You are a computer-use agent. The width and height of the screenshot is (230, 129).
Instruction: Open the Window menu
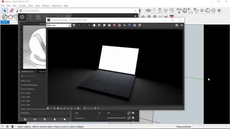[46, 6]
